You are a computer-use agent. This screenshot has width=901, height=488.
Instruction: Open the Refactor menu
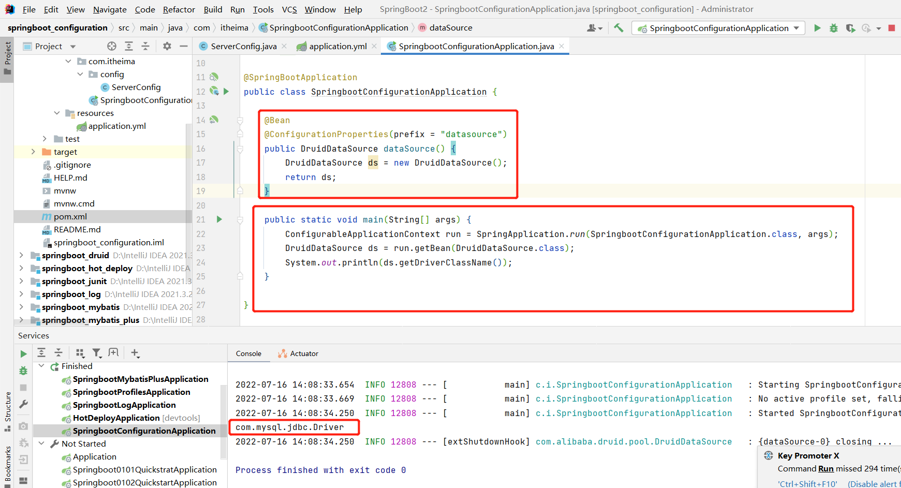pos(179,9)
